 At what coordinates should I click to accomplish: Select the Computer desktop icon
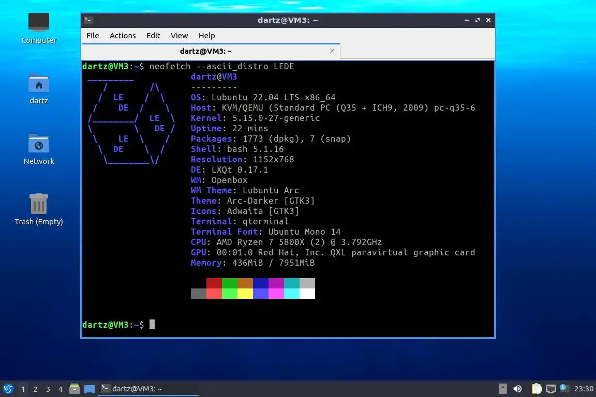(39, 29)
